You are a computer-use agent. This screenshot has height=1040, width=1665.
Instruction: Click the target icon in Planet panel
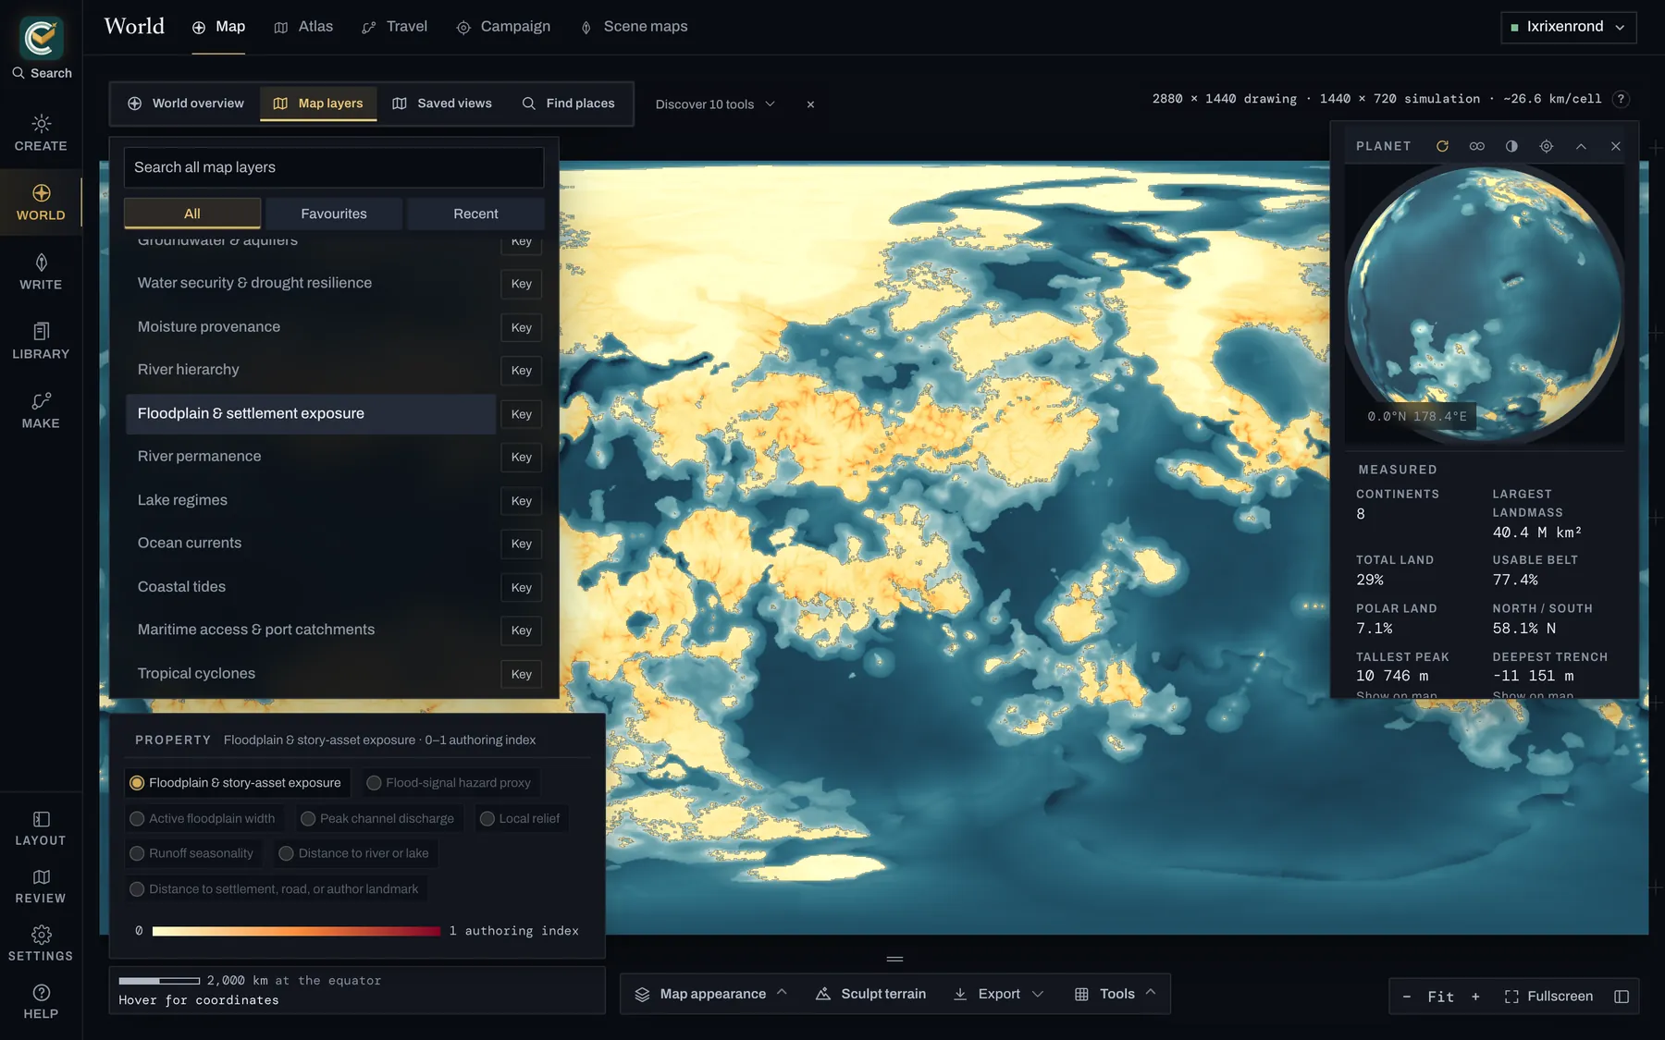click(1547, 146)
